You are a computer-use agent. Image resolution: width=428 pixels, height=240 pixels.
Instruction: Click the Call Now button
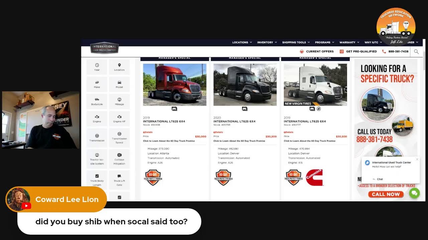coord(386,194)
